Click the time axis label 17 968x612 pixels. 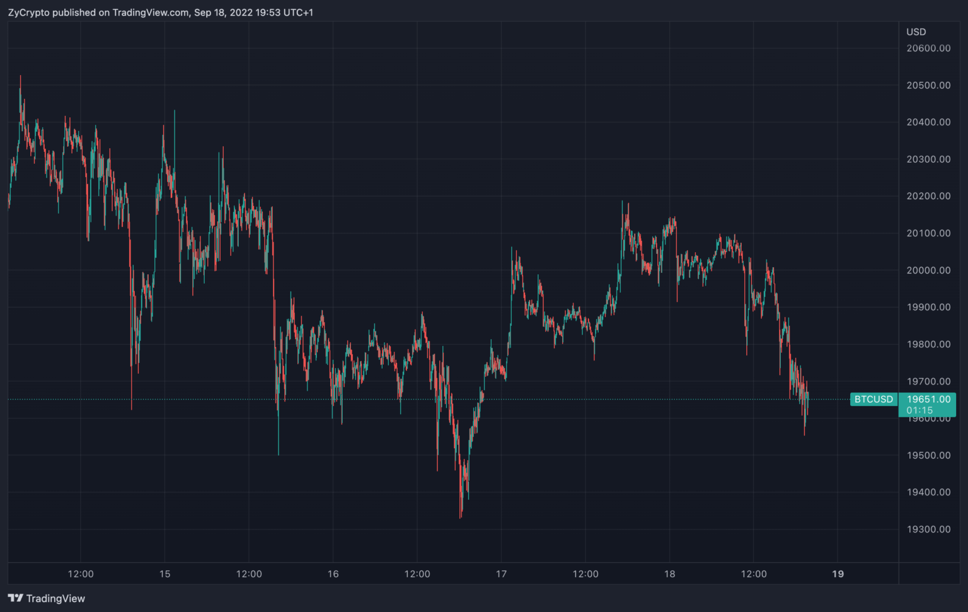pyautogui.click(x=501, y=574)
